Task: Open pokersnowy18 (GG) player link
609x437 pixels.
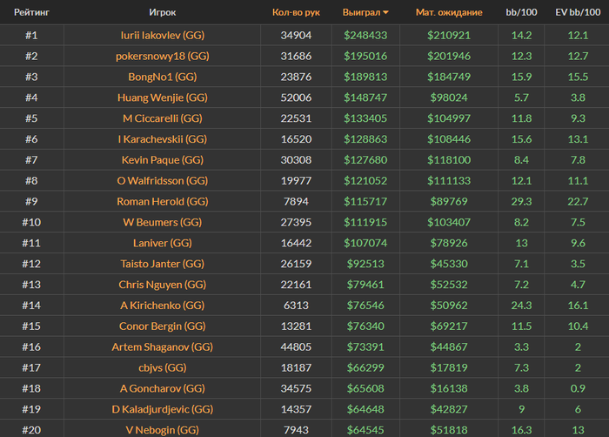Action: pyautogui.click(x=163, y=56)
